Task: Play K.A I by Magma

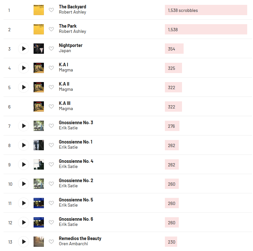Action: (24, 68)
